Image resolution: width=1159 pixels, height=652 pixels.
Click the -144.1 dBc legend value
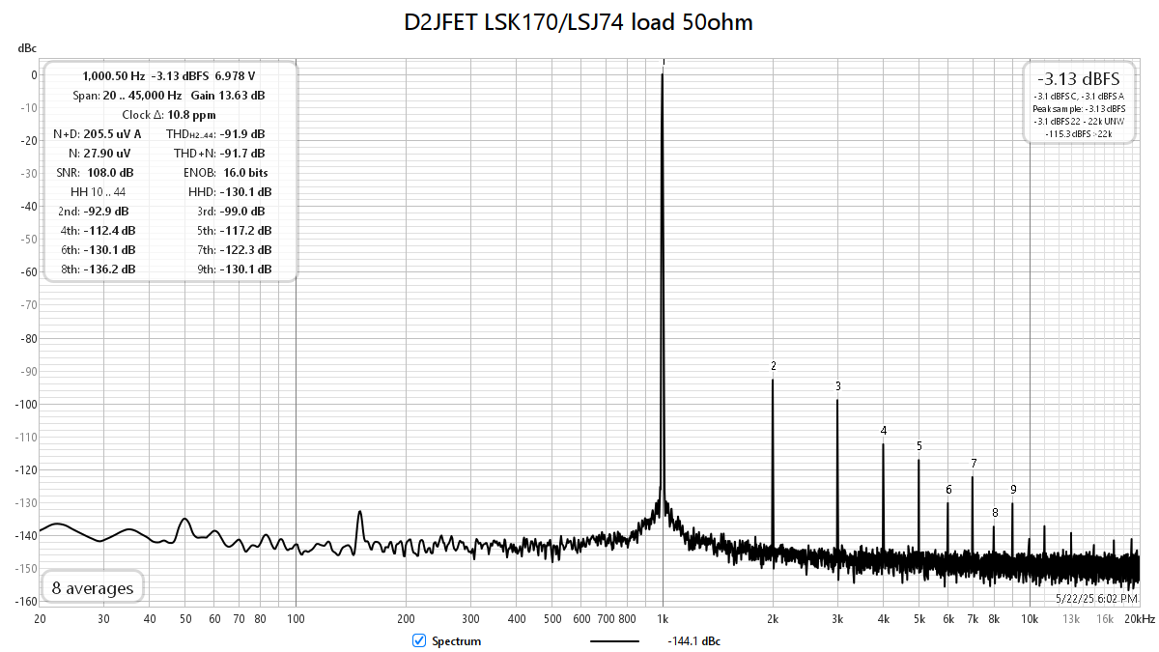(x=693, y=641)
